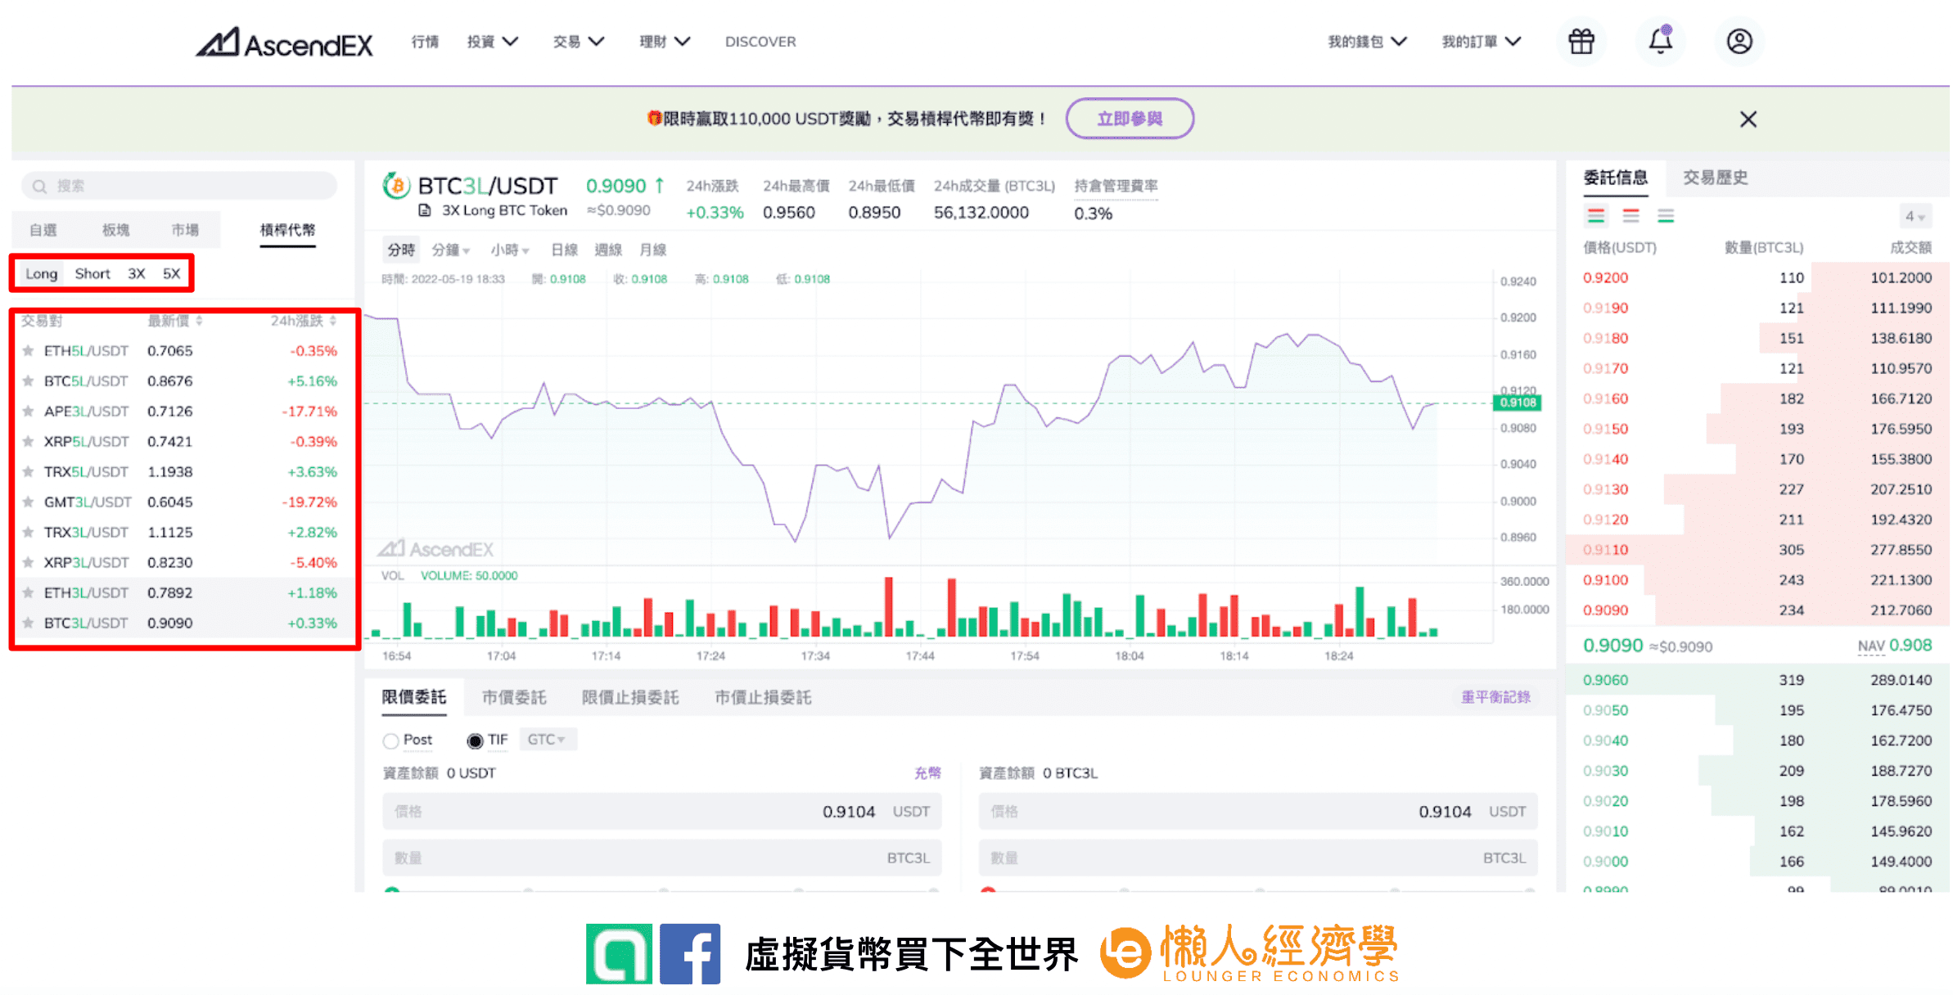The image size is (1953, 995).
Task: Switch to the 交易歷史 tab
Action: 1716,178
